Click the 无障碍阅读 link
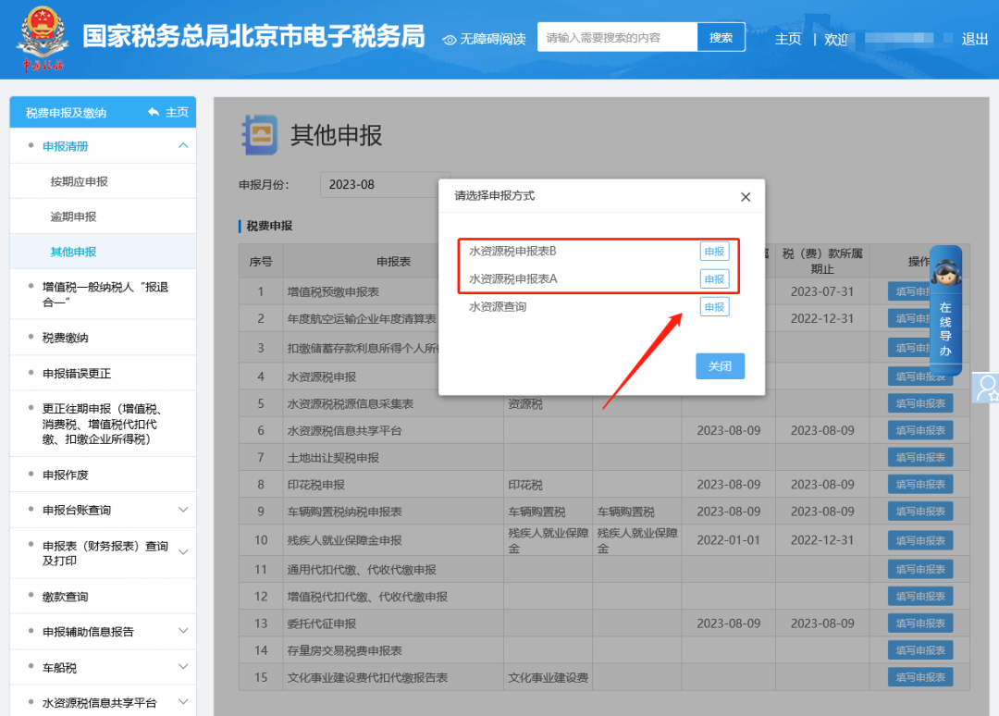The width and height of the screenshot is (999, 716). coord(484,40)
